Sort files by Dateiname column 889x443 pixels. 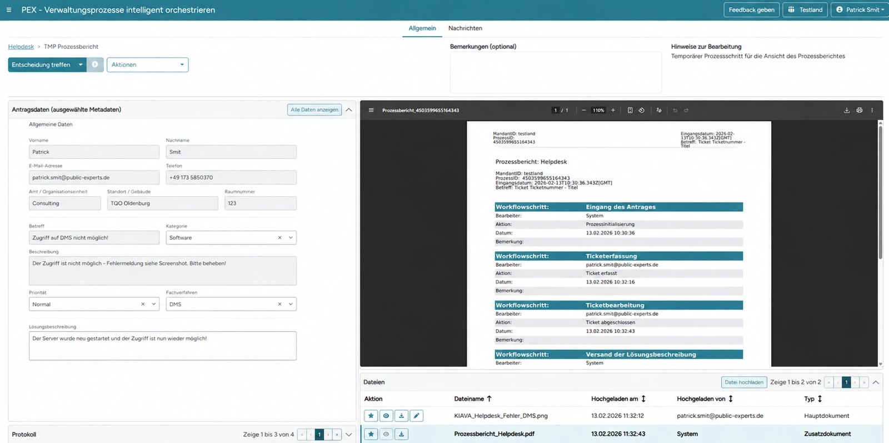pos(473,399)
